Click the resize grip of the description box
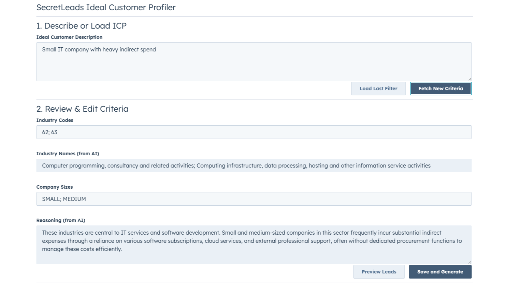Image resolution: width=506 pixels, height=284 pixels. pyautogui.click(x=469, y=79)
